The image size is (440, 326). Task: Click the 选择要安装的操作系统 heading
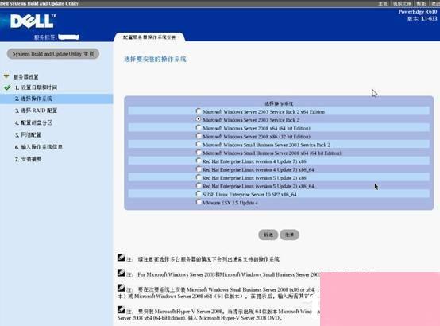point(155,59)
